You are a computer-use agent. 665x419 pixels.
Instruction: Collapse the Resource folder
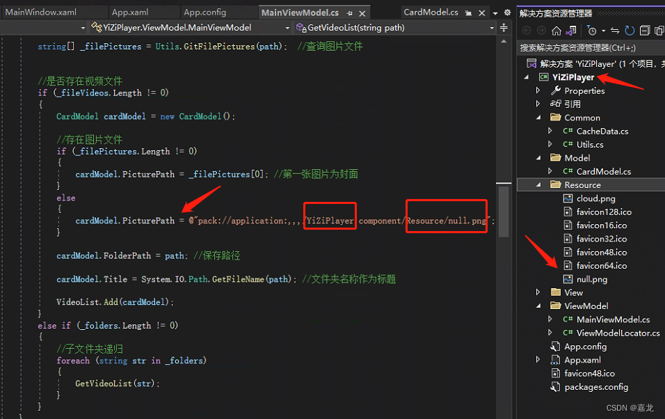[538, 185]
